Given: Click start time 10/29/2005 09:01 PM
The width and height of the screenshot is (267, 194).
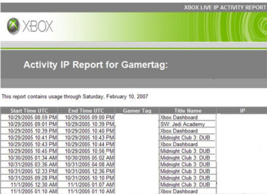Looking at the screenshot, I should click(29, 124).
